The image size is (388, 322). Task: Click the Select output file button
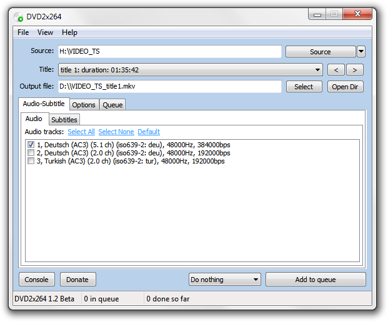304,87
